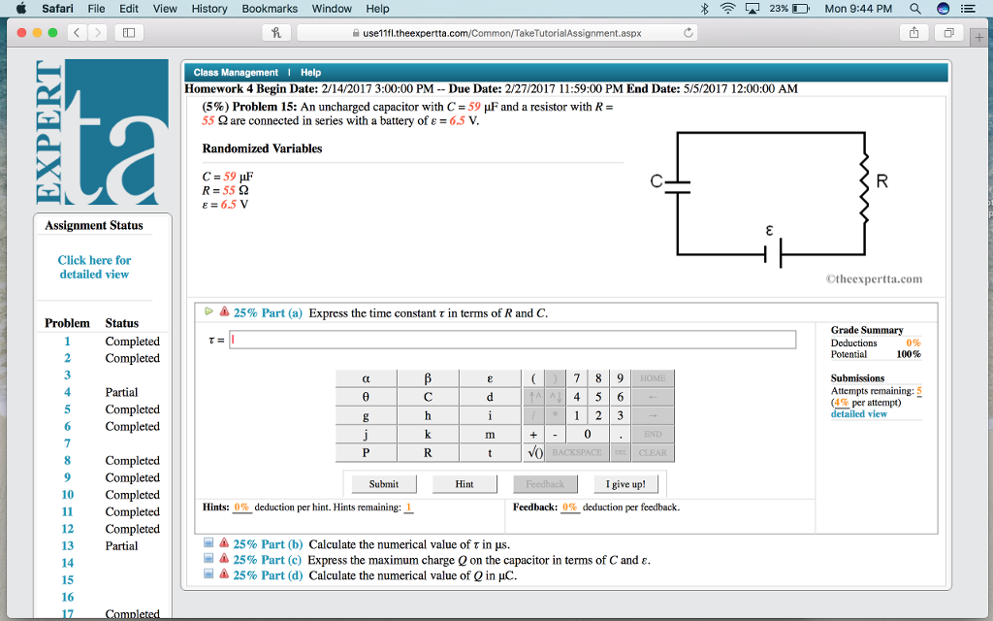Show the Safari sidebar
The image size is (993, 621).
point(126,32)
